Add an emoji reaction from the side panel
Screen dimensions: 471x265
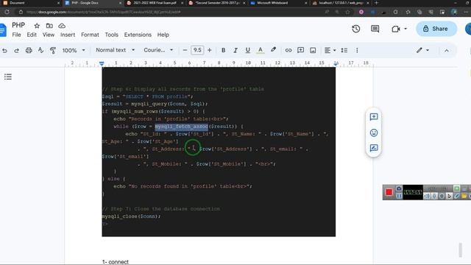click(x=374, y=132)
